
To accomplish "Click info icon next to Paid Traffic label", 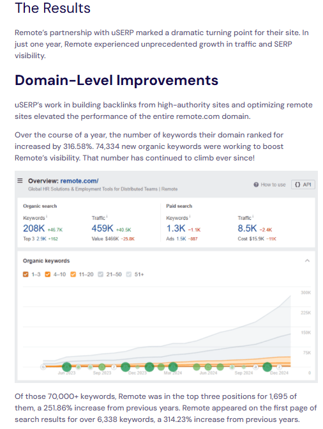I will (x=253, y=216).
